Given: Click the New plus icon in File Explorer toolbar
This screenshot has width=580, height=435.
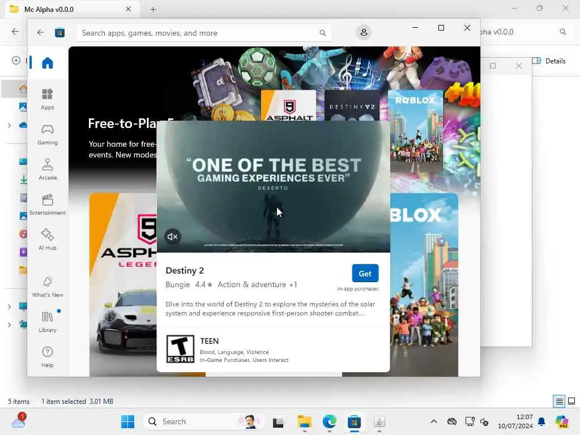Looking at the screenshot, I should coord(16,60).
